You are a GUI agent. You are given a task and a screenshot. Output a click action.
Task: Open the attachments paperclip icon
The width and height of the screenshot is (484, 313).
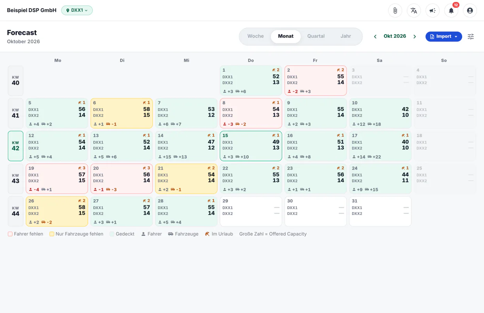[x=395, y=11]
